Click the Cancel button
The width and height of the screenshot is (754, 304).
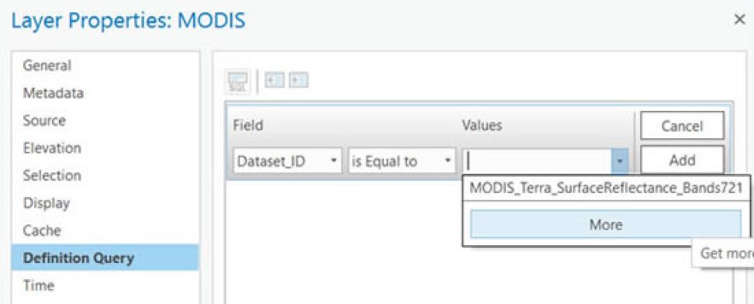tap(682, 126)
